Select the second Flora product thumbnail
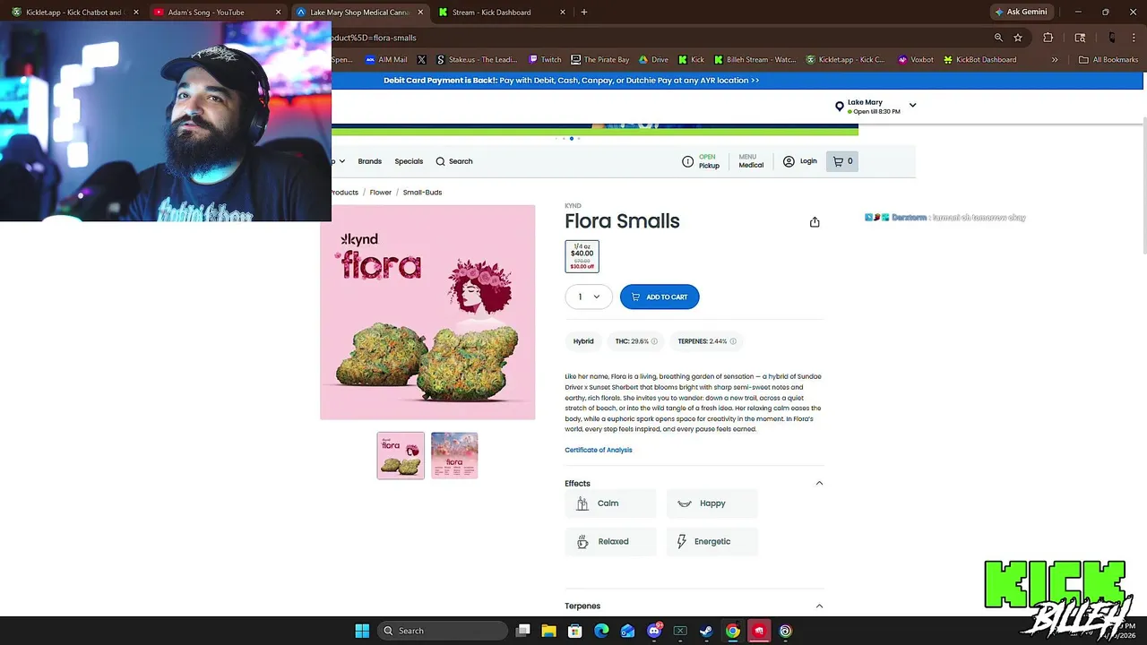Screen dimensions: 1147x645 point(454,455)
